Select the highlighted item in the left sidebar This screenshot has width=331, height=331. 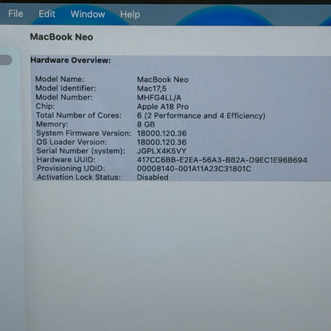(x=6, y=60)
